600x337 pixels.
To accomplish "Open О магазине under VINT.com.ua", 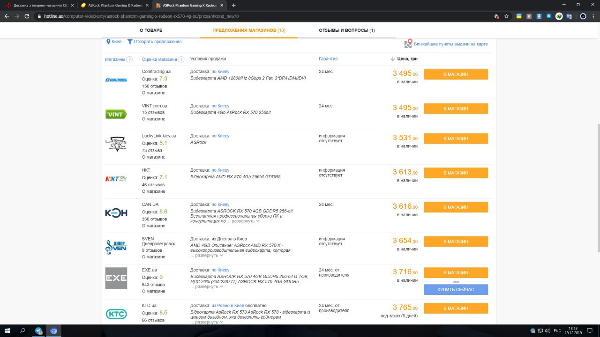I will 153,119.
